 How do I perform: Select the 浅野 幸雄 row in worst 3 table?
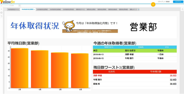point(135,76)
